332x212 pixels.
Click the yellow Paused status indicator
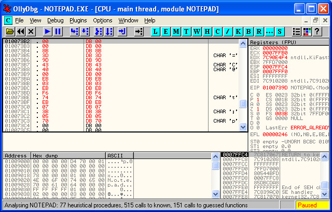312,205
